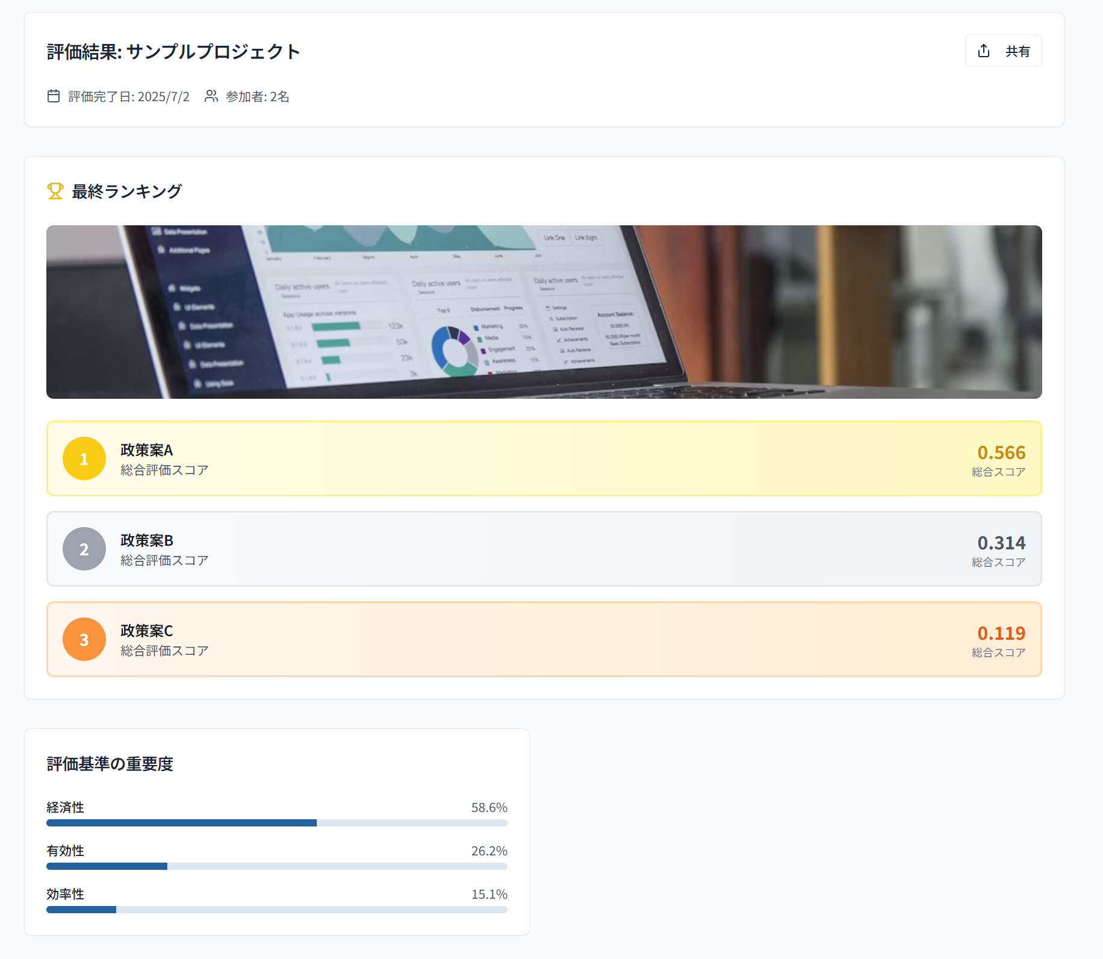The height and width of the screenshot is (959, 1103).
Task: Click the 共有 share button
Action: 1003,51
